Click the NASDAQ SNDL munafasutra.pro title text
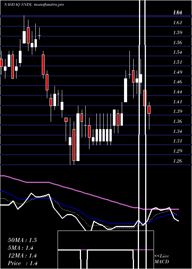This screenshot has height=269, width=192. coord(34,5)
